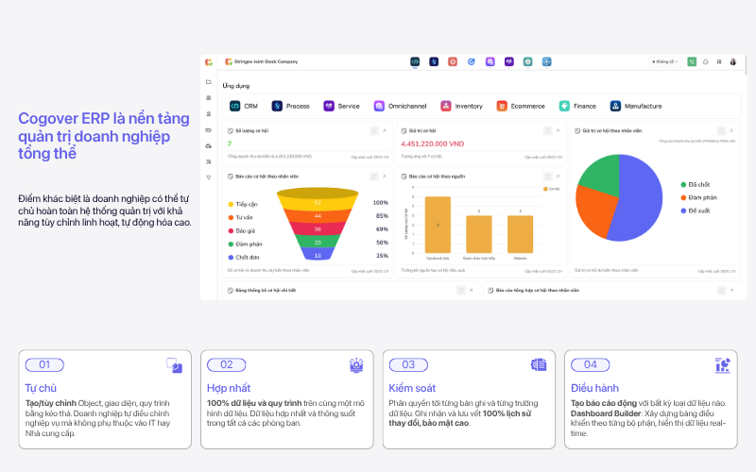Toggle the Tiếp cận legend item
756x472 pixels.
click(x=243, y=204)
